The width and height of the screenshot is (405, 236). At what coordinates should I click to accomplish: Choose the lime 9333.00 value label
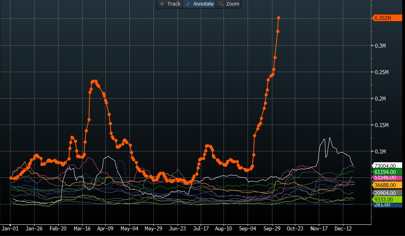387,199
